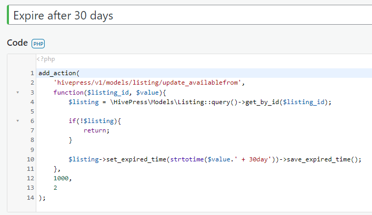This screenshot has height=215, width=372.
Task: Click the priority value '1000,' on line 12
Action: (x=63, y=178)
